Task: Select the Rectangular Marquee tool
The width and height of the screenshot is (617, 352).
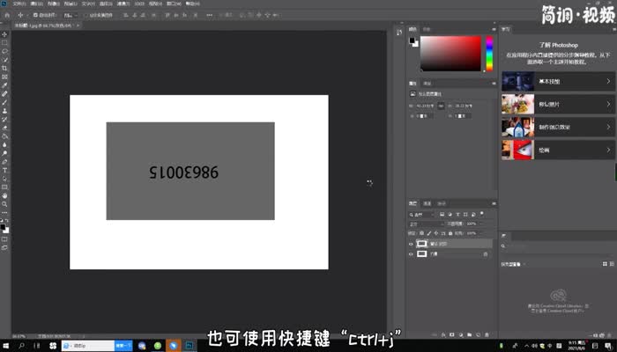Action: point(4,42)
